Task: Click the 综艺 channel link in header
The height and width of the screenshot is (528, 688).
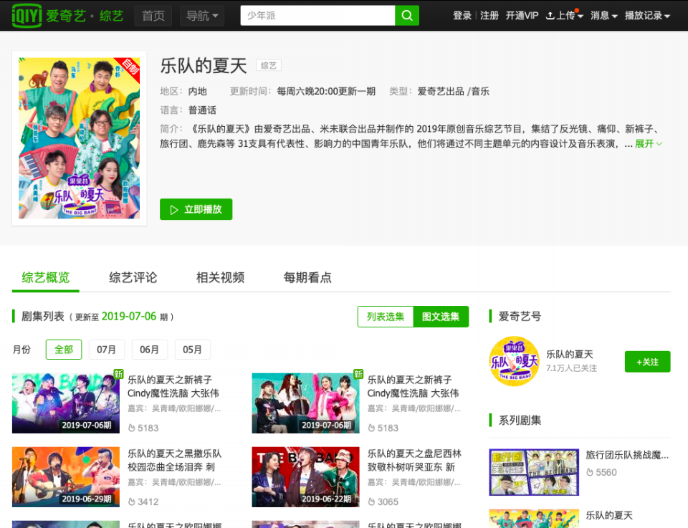Action: click(112, 16)
